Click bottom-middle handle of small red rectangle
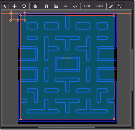 (x=18, y=20)
